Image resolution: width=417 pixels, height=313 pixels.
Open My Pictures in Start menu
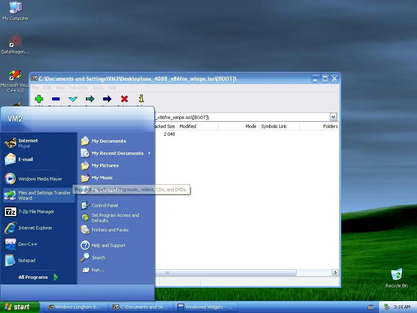tap(116, 165)
